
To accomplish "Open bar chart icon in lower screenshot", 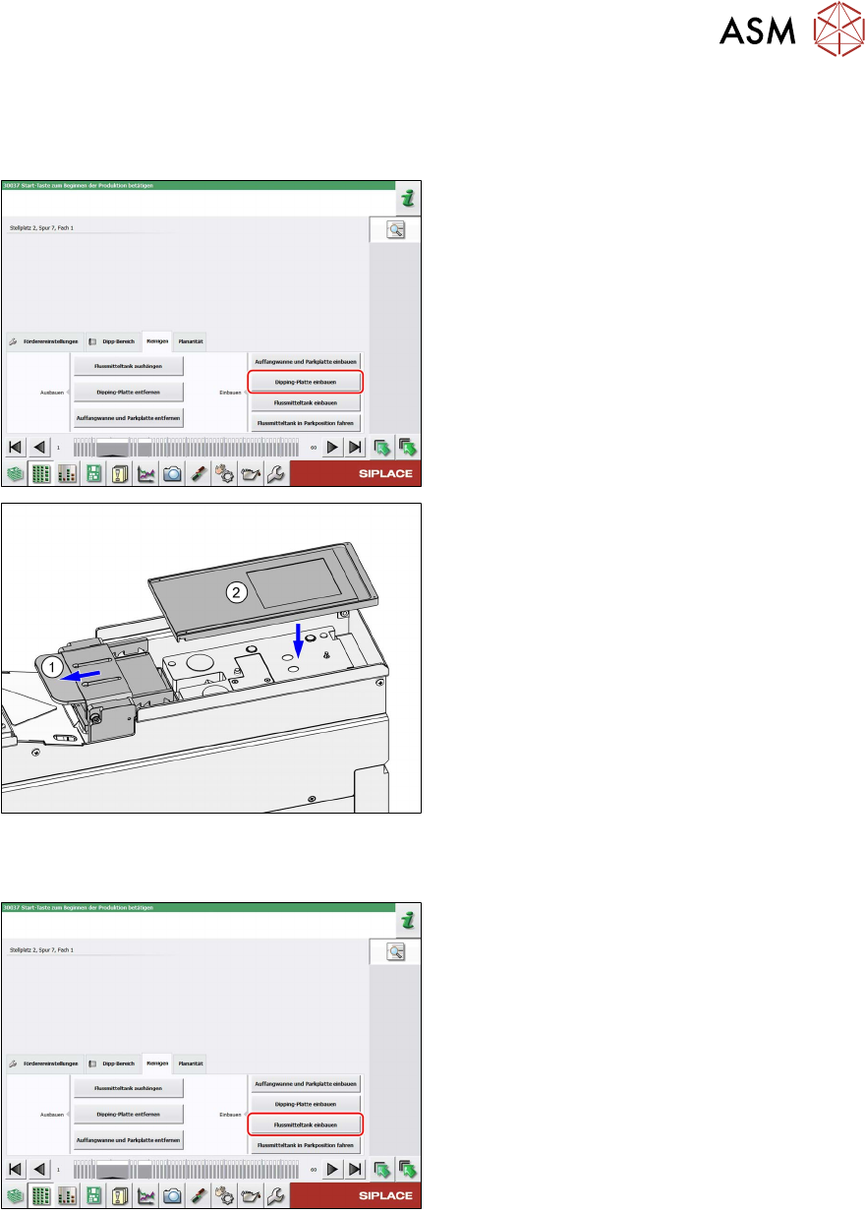I will tap(67, 1196).
